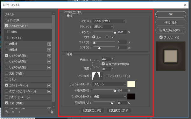Click the style preview thumbnail under プレビュー
The height and width of the screenshot is (119, 191).
point(171,56)
